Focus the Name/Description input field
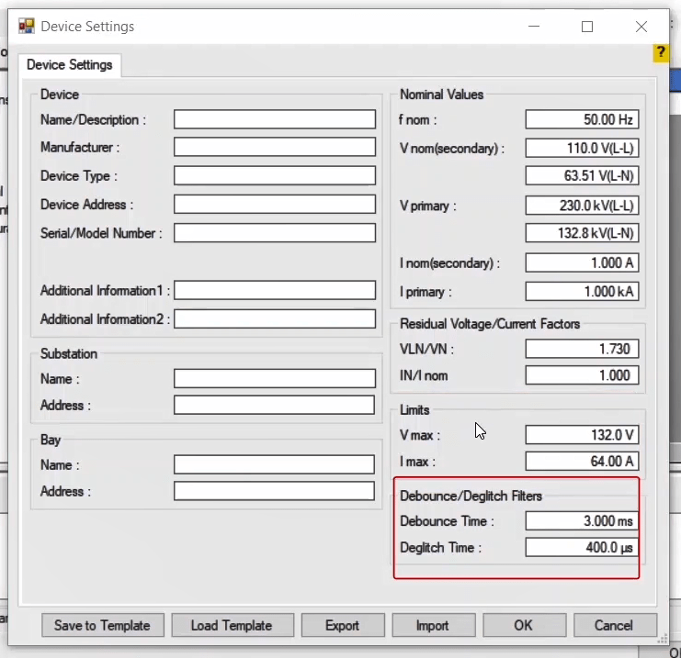Viewport: 681px width, 658px height. (275, 119)
